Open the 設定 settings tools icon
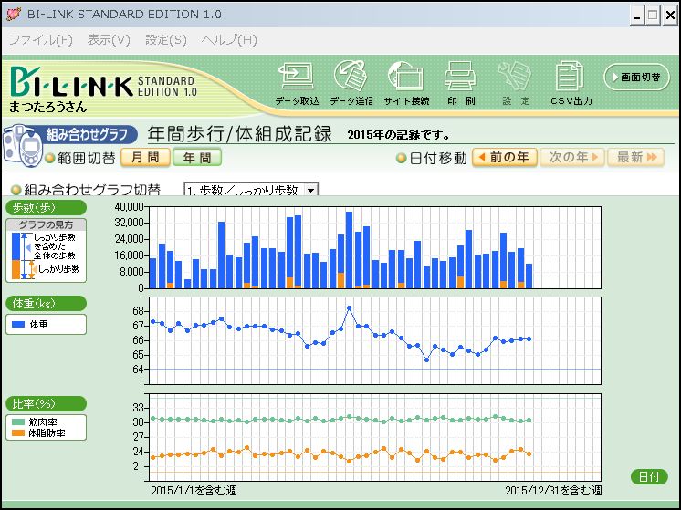The width and height of the screenshot is (681, 510). (515, 78)
